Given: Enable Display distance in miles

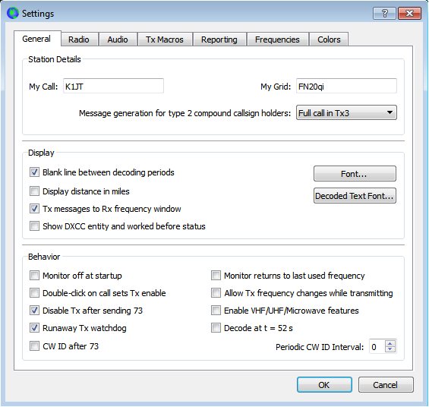Looking at the screenshot, I should coord(34,191).
